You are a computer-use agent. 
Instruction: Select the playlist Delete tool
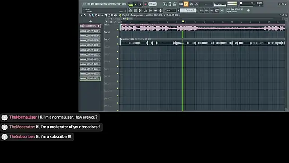point(96,15)
